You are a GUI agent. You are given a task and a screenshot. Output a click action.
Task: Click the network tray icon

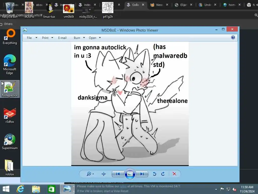pos(228,189)
